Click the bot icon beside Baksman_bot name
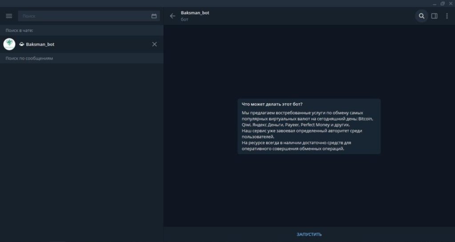 (x=22, y=44)
